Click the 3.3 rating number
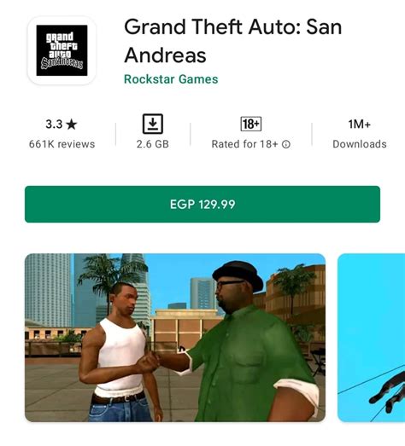405x446 pixels. pos(54,125)
